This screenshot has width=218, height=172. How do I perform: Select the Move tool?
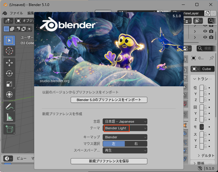point(9,63)
